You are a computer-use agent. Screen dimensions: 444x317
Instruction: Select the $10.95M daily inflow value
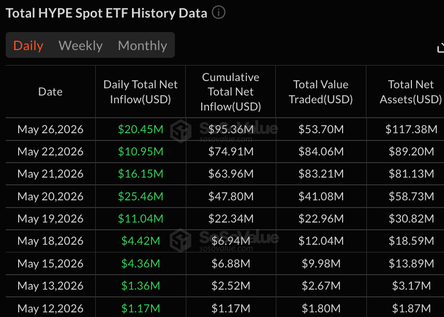click(141, 151)
